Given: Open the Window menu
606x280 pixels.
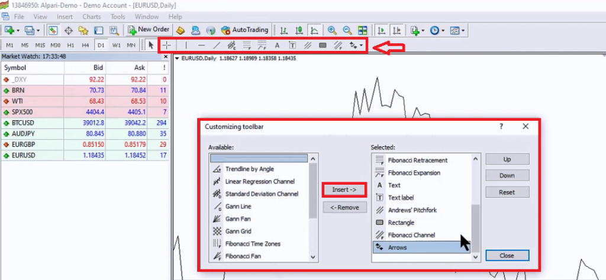Looking at the screenshot, I should click(147, 17).
